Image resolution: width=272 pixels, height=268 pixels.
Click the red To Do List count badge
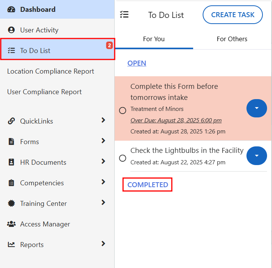(109, 45)
